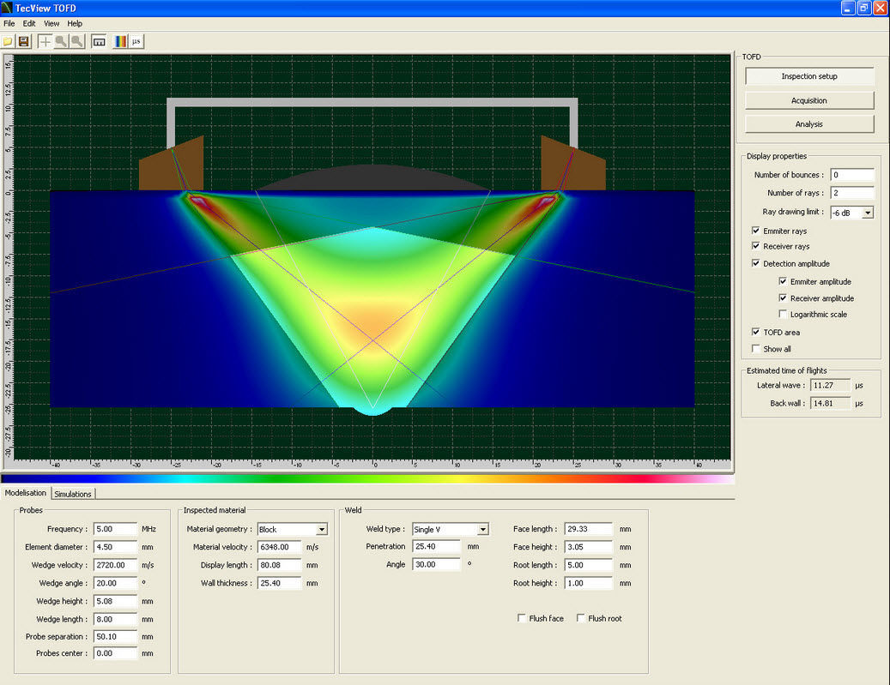This screenshot has height=685, width=890.
Task: Click the save floppy disk icon
Action: [x=24, y=41]
